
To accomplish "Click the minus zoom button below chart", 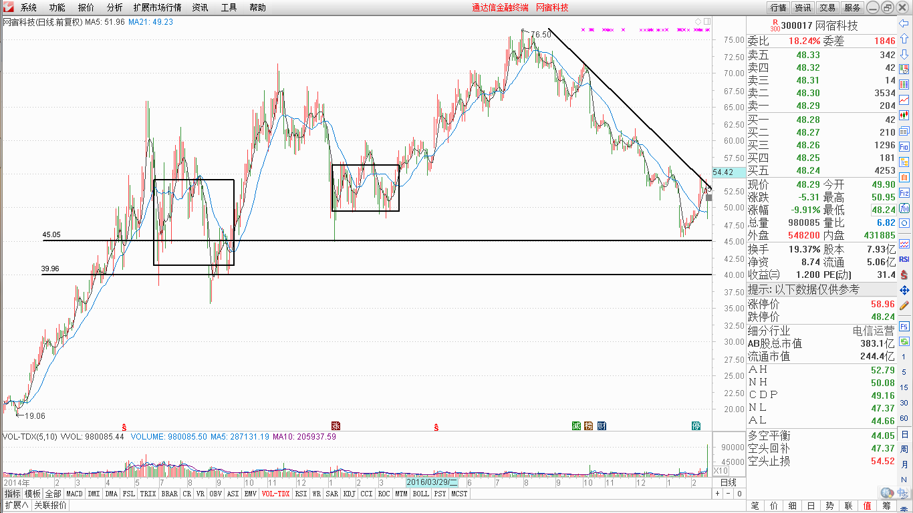I will (728, 494).
